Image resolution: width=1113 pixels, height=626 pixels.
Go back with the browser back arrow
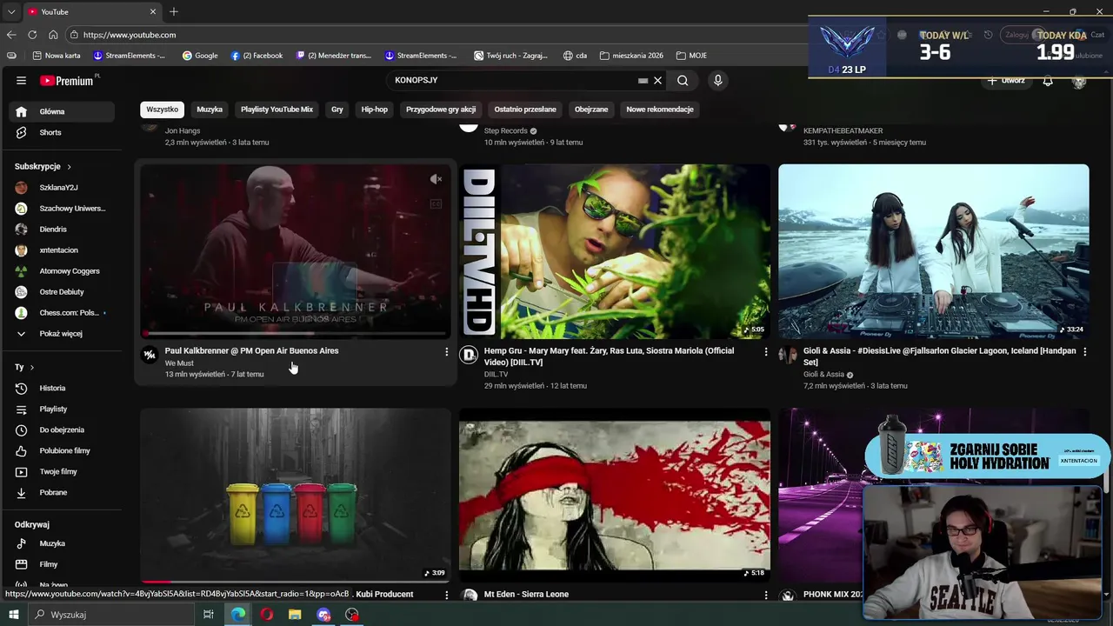pyautogui.click(x=10, y=35)
